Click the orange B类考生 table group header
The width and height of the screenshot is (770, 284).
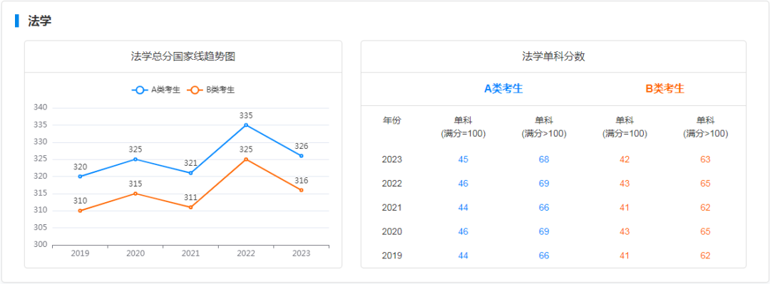click(665, 89)
